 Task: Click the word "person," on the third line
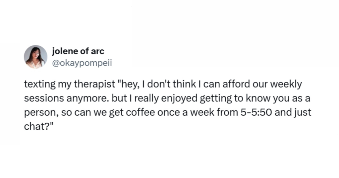(x=38, y=112)
